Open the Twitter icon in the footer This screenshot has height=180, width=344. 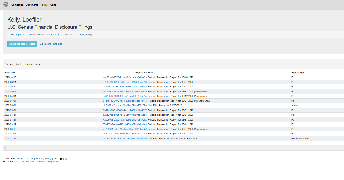pos(66,159)
